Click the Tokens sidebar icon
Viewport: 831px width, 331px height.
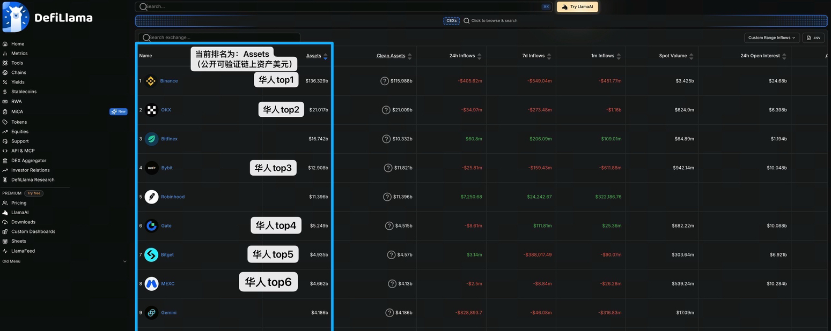point(5,122)
